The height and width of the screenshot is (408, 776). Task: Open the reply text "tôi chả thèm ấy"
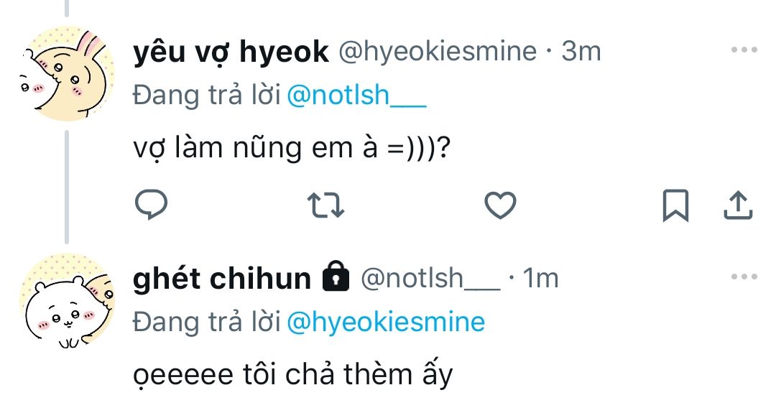(293, 374)
